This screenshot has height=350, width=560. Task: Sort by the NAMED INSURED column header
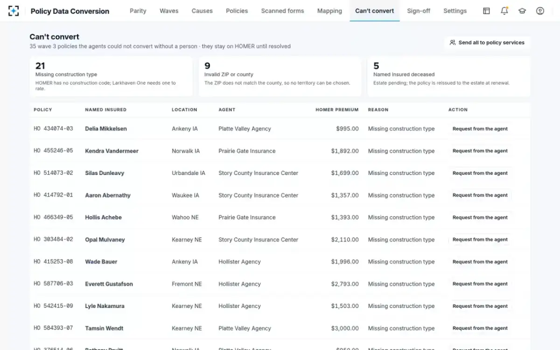[x=105, y=110]
